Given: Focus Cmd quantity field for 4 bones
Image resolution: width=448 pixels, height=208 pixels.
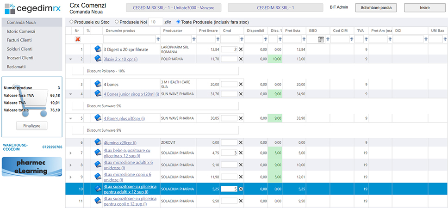Looking at the screenshot, I should tap(229, 84).
